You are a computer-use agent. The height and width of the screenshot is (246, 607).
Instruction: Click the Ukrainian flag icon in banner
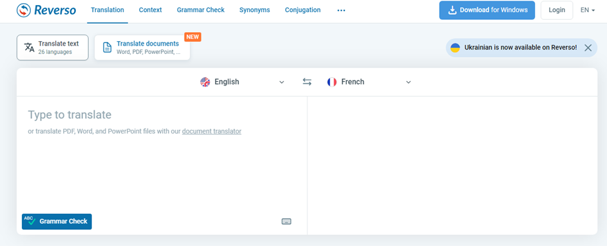455,48
